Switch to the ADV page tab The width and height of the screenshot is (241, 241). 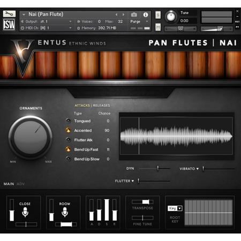coord(21,184)
